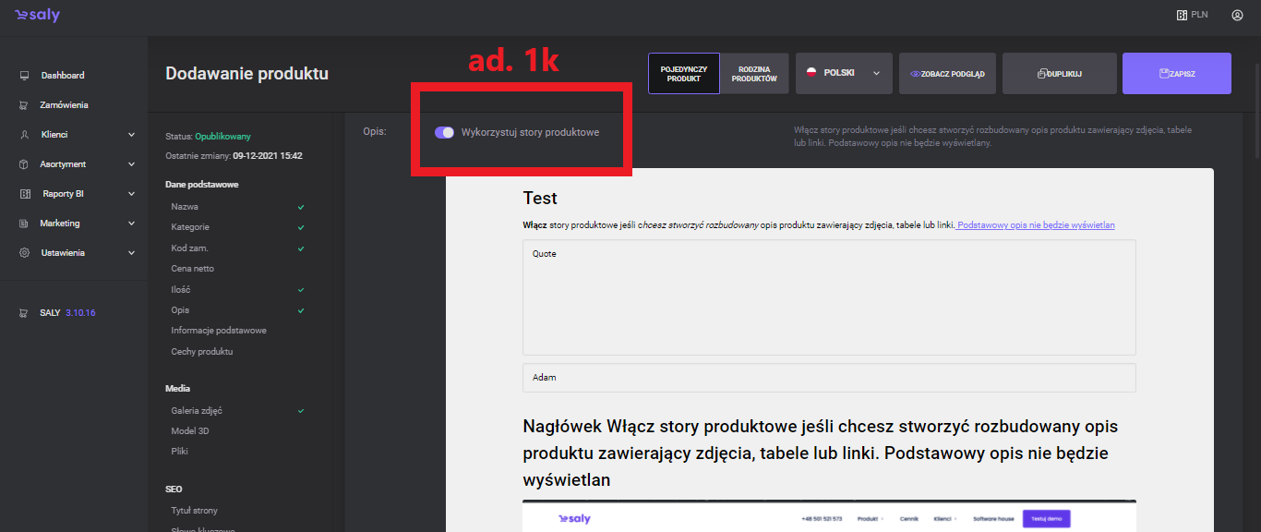The height and width of the screenshot is (532, 1261).
Task: Click the Asortyment box icon
Action: point(24,164)
